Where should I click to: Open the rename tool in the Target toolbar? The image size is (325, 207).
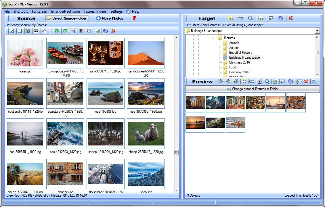pos(241,18)
